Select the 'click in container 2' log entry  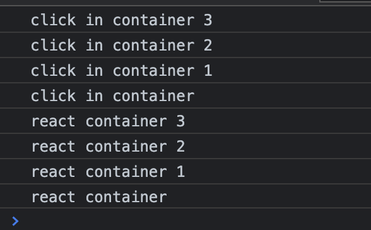(185, 45)
